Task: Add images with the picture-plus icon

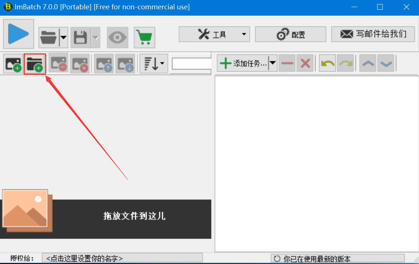Action: click(13, 64)
